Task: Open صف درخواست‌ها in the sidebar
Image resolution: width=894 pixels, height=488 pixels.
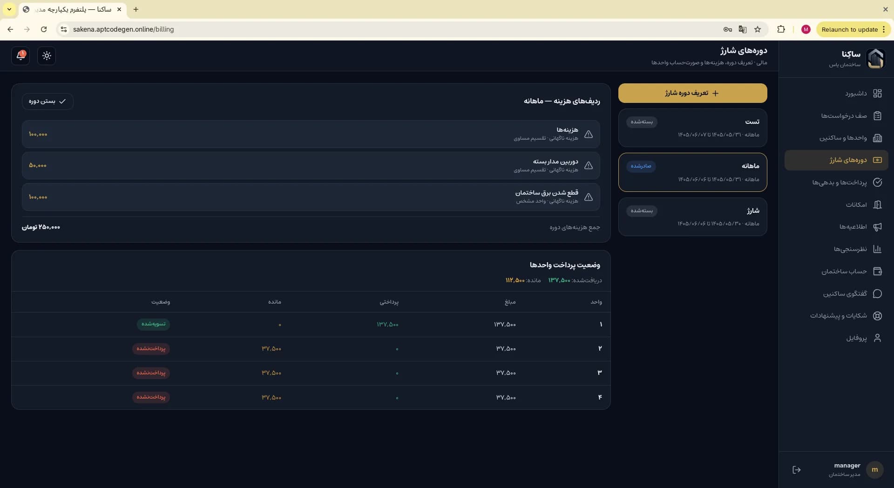Action: [x=836, y=116]
